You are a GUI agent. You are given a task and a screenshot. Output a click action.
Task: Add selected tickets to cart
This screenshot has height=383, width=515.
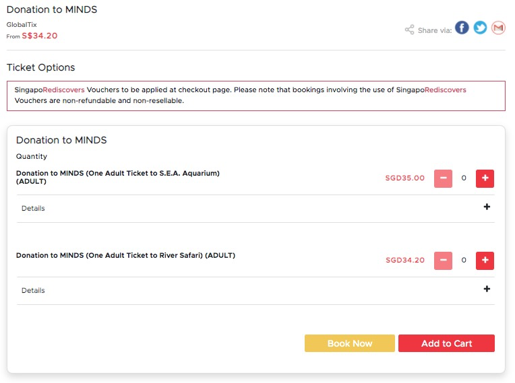coord(446,343)
